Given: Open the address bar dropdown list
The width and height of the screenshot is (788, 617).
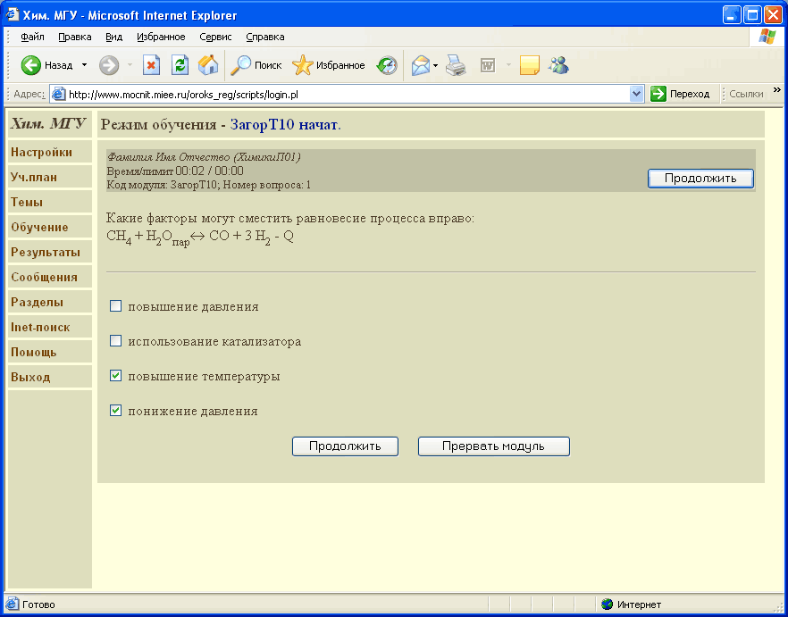Looking at the screenshot, I should pos(637,94).
